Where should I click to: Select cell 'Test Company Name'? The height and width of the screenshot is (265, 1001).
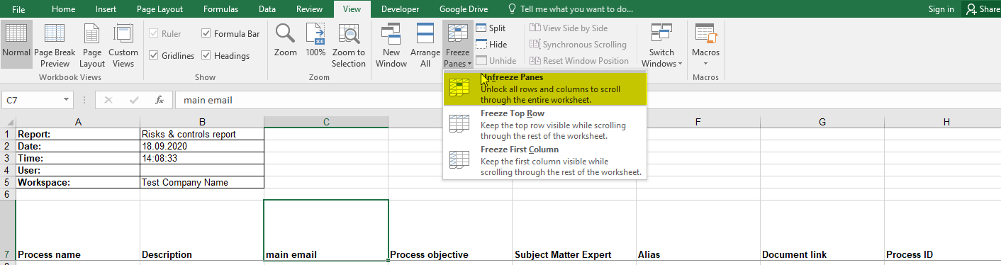coord(202,182)
